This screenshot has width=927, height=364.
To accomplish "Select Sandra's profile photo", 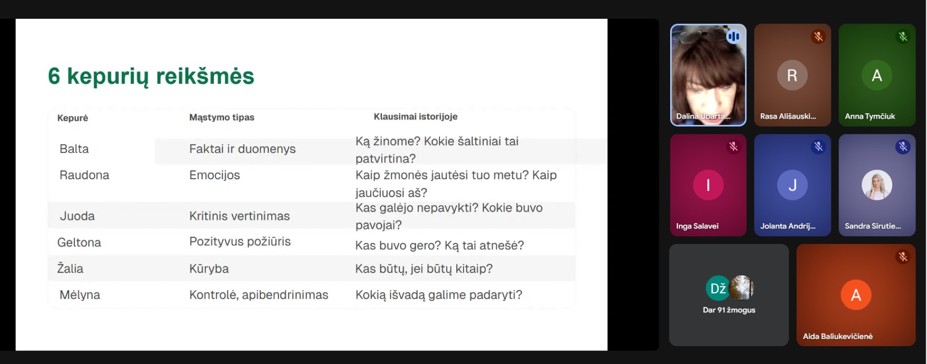I will [877, 185].
